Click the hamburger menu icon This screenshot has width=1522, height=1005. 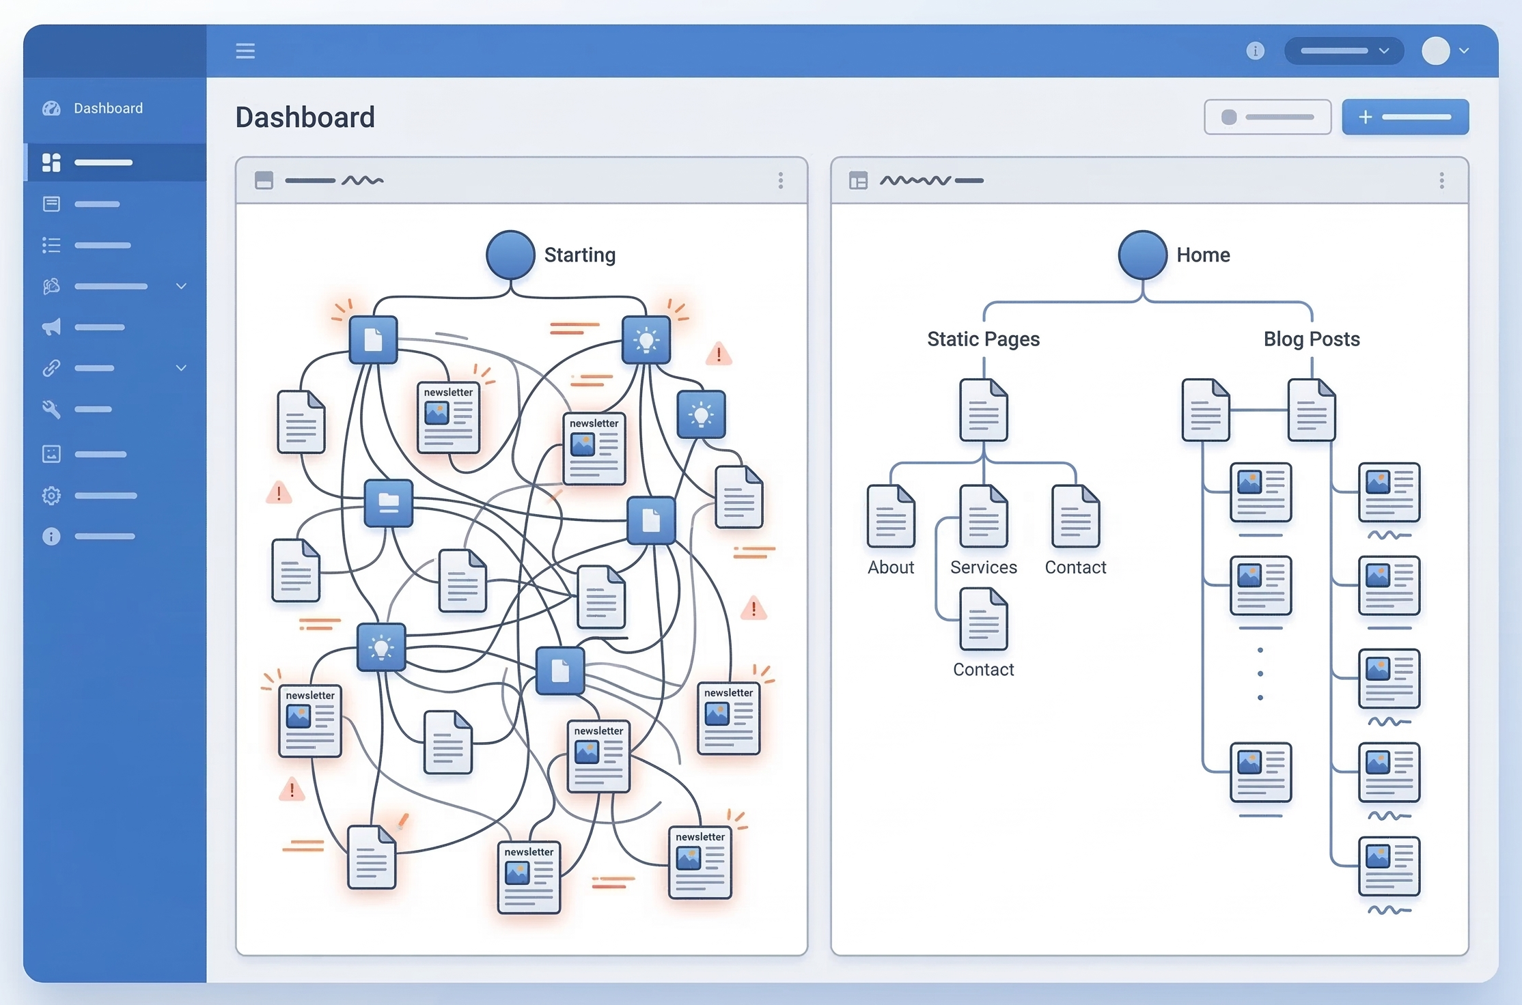[x=245, y=51]
